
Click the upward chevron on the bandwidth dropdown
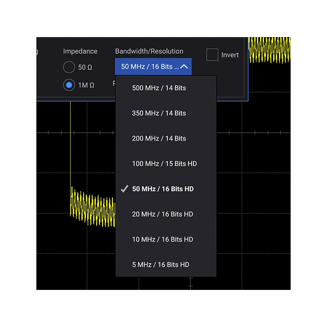[x=185, y=66]
